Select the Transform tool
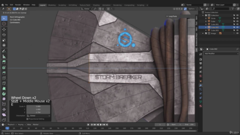Image resolution: width=240 pixels, height=135 pixels. [4, 45]
